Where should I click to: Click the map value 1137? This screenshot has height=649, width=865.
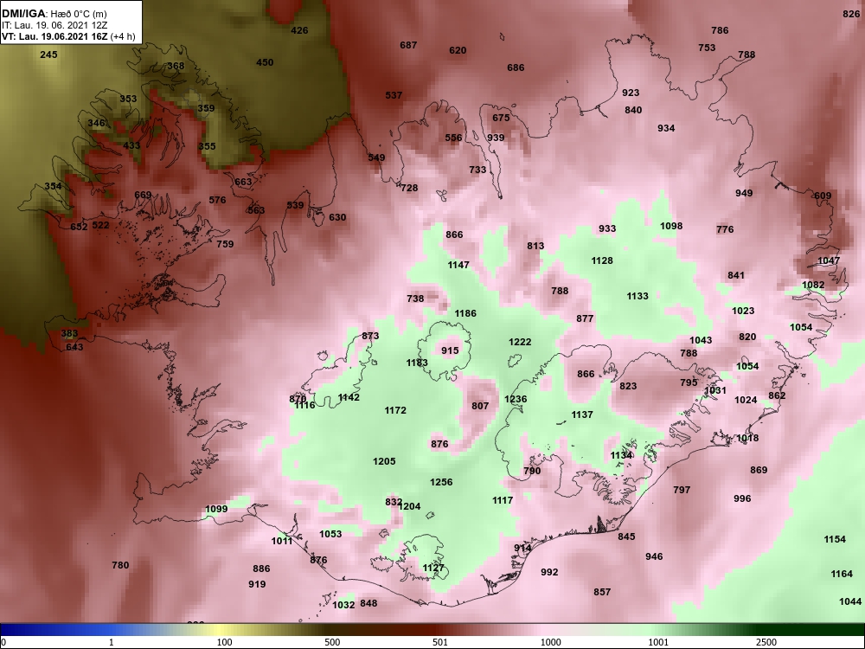(x=582, y=414)
